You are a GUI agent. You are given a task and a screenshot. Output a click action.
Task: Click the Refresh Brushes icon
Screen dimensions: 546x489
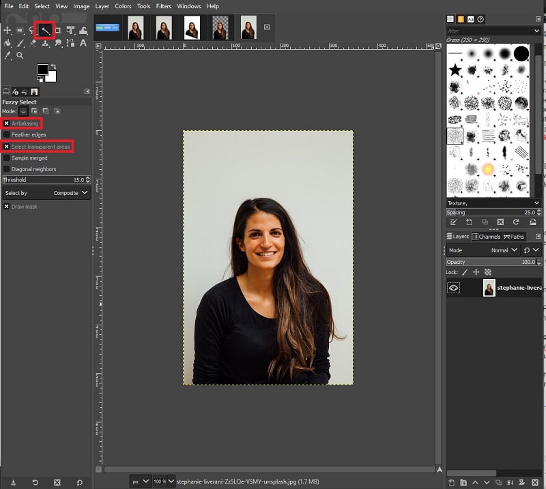pos(517,222)
